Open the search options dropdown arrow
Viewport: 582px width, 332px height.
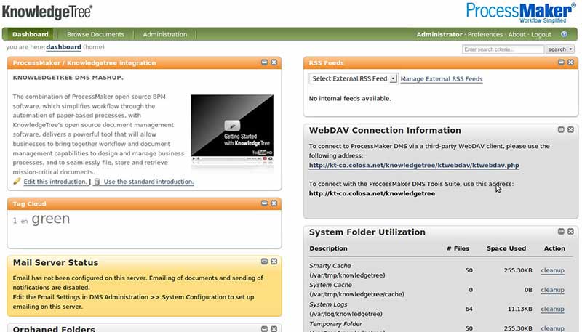pyautogui.click(x=571, y=49)
